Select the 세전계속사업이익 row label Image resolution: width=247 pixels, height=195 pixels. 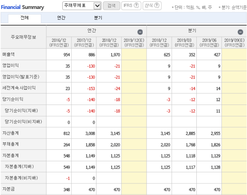coord(19,88)
